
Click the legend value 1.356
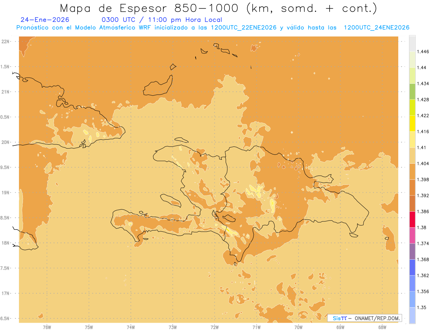423,292
